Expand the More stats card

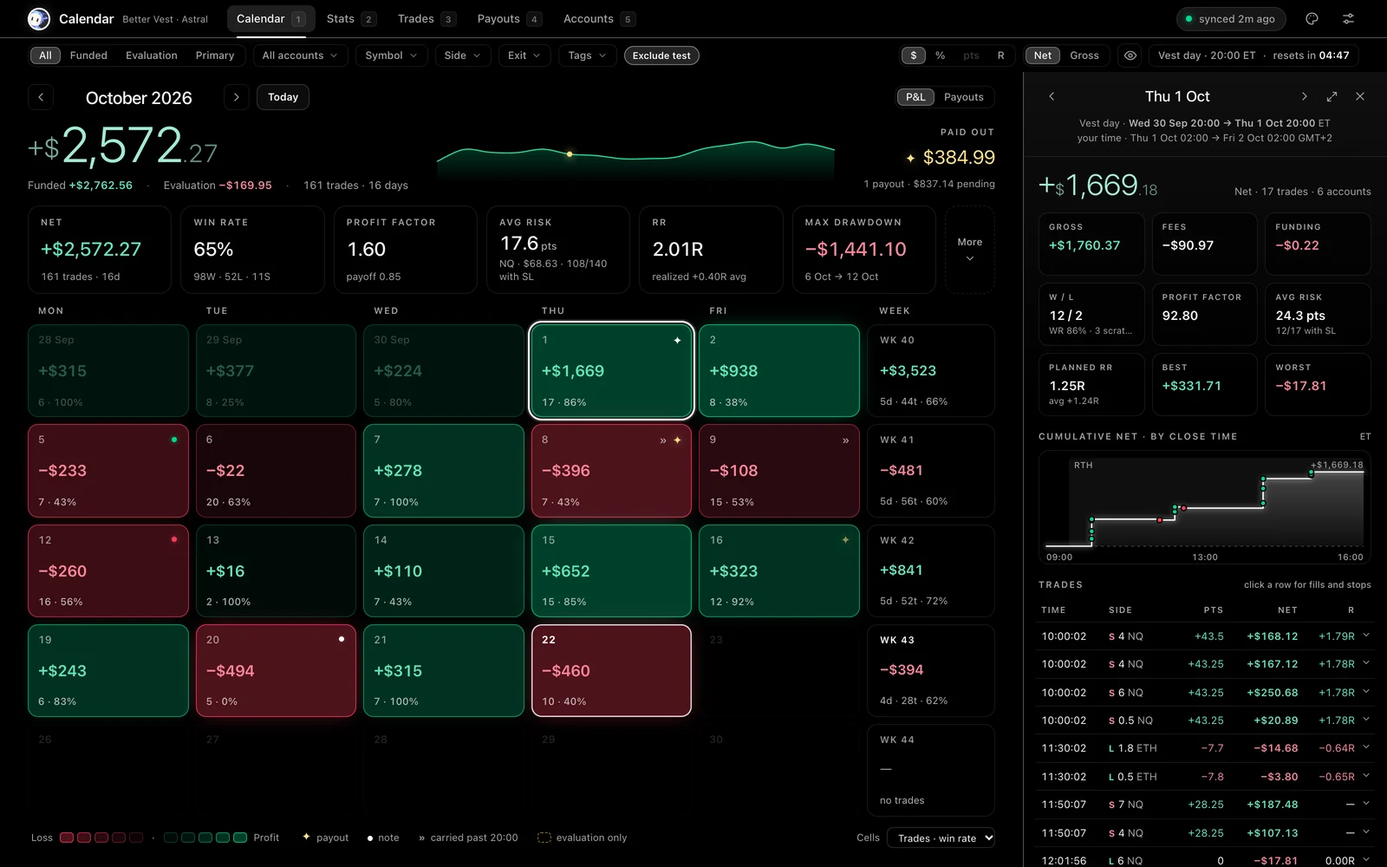969,249
